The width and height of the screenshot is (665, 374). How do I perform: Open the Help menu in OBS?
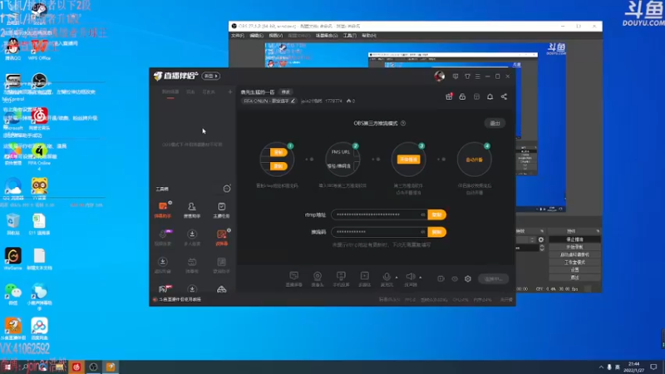tap(369, 36)
